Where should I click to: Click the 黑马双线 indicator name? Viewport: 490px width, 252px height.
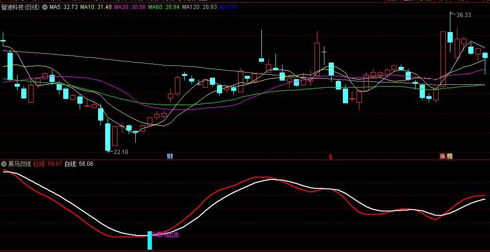click(x=19, y=164)
